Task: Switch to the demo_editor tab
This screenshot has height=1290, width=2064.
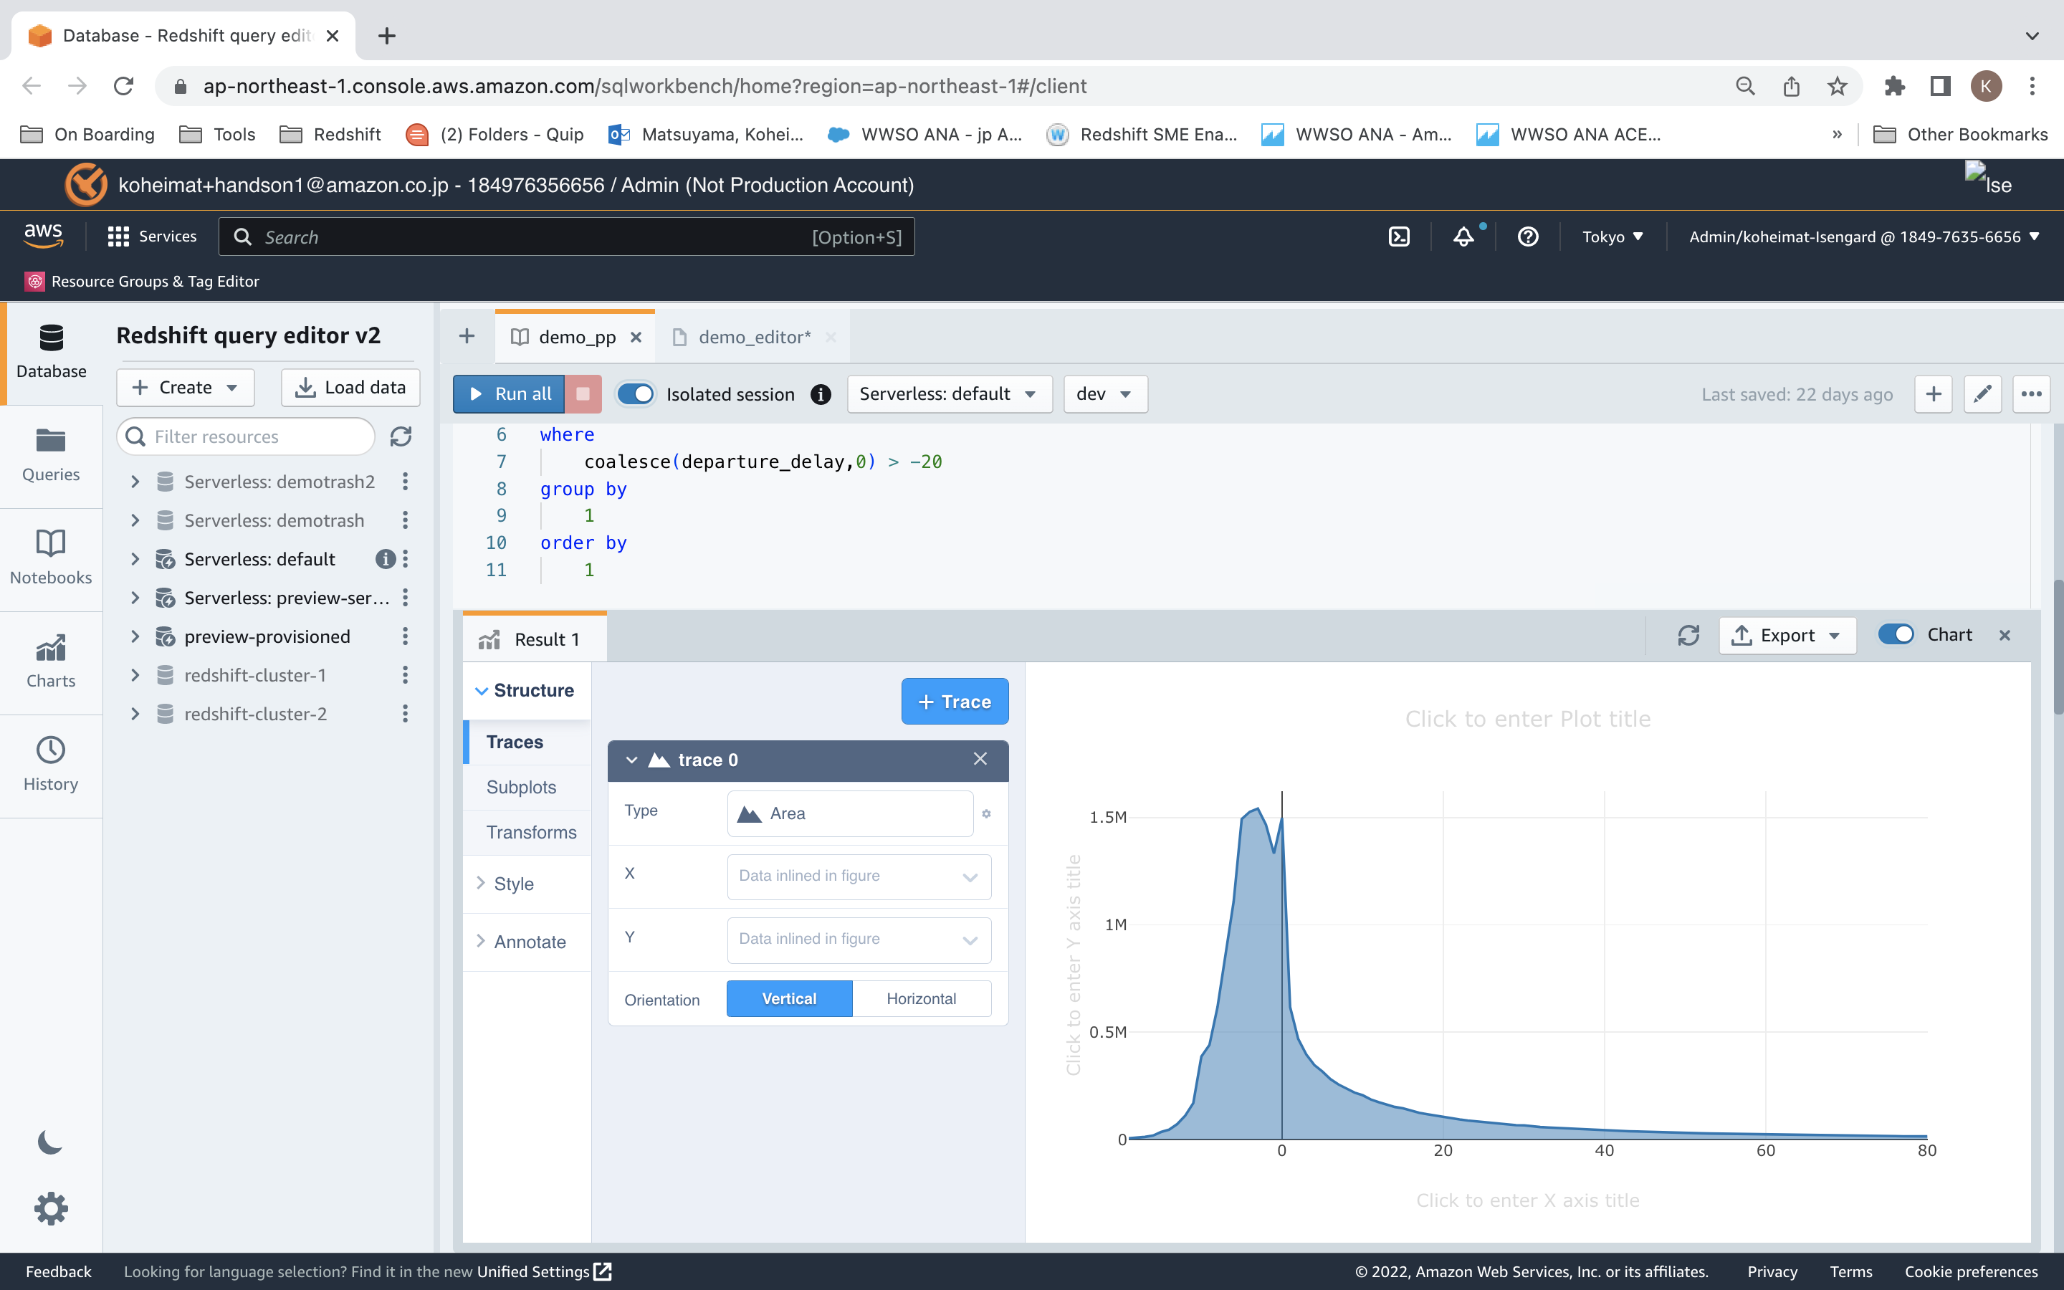Action: coord(753,337)
